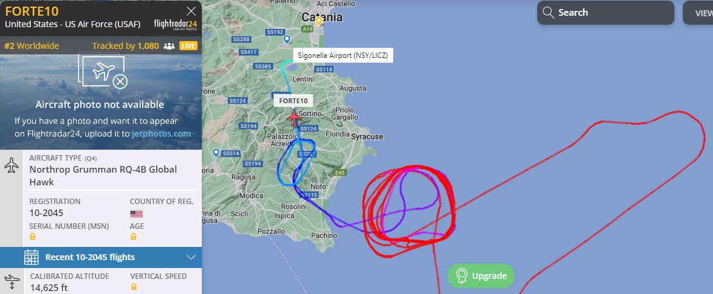Click the blue map pin near SS192

[x=288, y=39]
